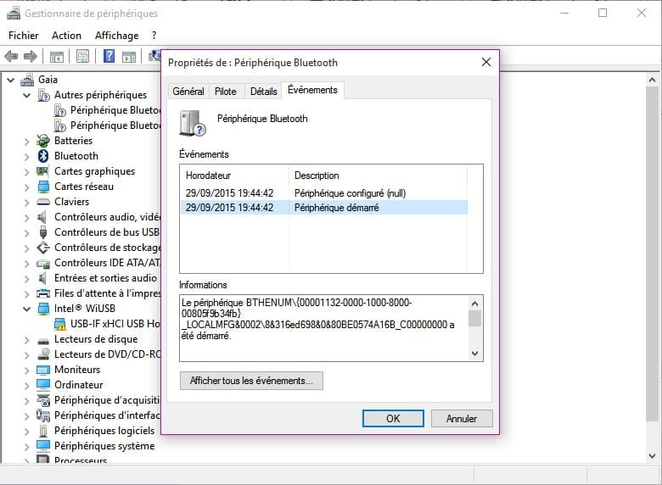Switch to the Pilote tab
Screen dimensions: 662x485
pyautogui.click(x=226, y=91)
